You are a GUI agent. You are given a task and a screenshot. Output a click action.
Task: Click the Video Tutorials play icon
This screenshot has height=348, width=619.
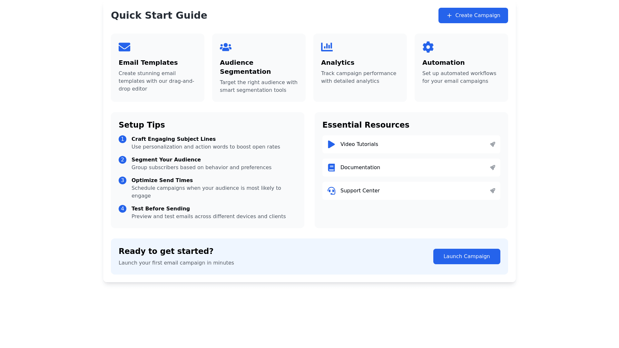(331, 144)
